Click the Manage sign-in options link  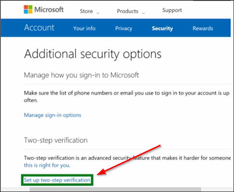tap(53, 115)
